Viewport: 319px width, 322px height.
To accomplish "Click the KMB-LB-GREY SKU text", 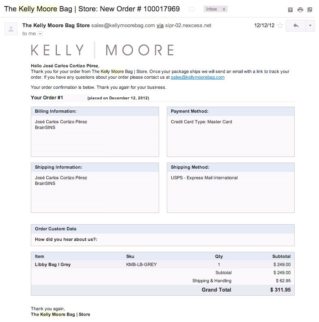I will [x=142, y=265].
